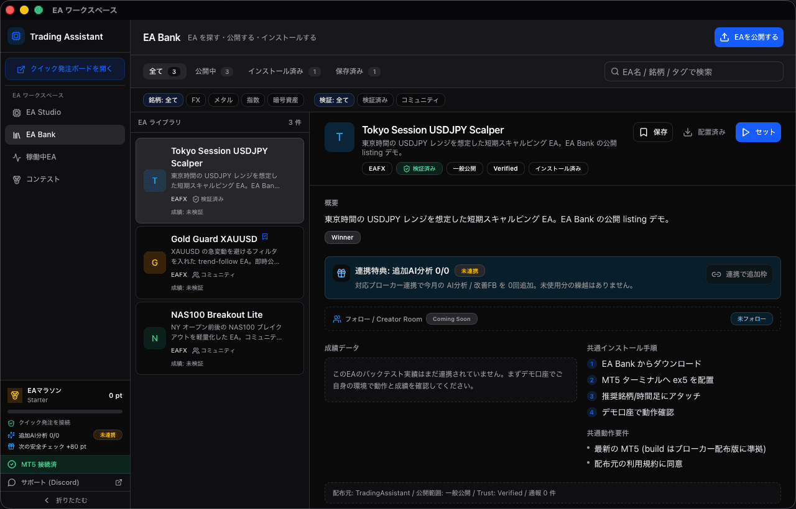The width and height of the screenshot is (796, 509).
Task: Click the 一般公開 tag
Action: pos(465,168)
